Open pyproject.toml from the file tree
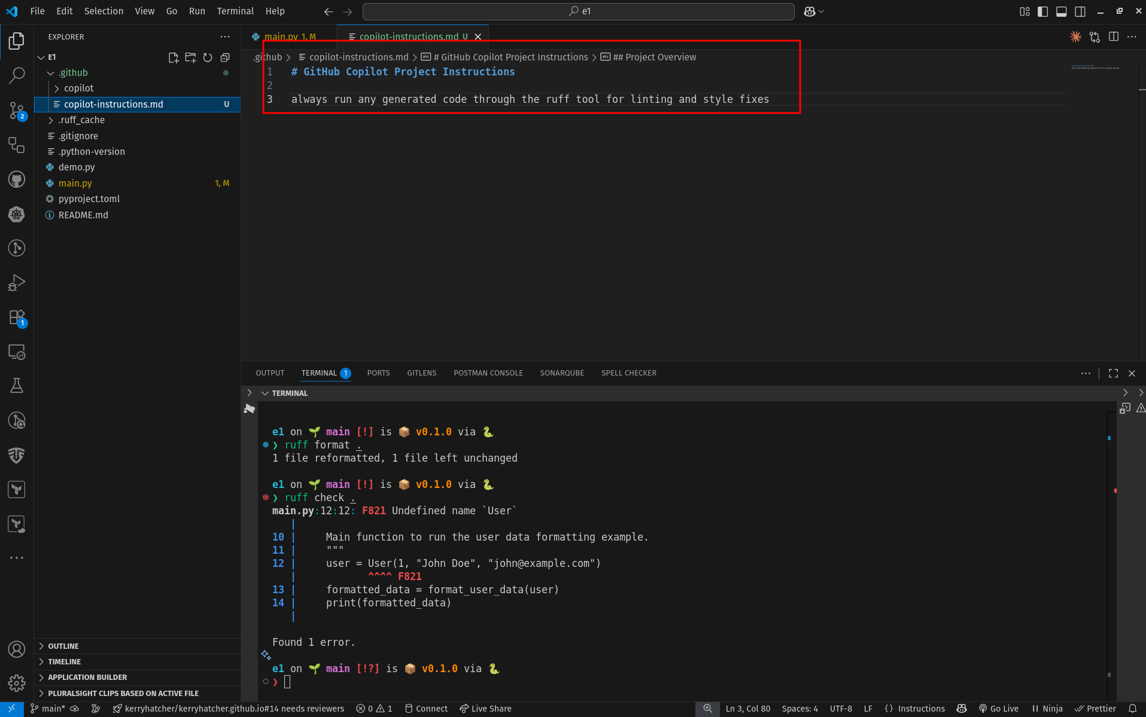This screenshot has width=1146, height=717. [x=89, y=199]
